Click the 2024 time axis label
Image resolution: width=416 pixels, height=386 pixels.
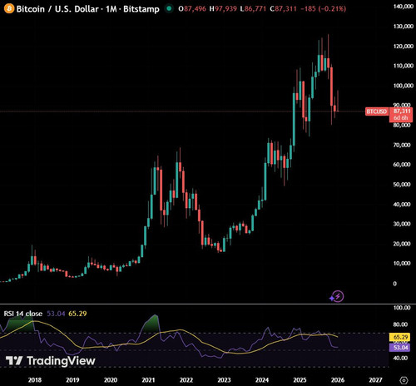pyautogui.click(x=262, y=380)
